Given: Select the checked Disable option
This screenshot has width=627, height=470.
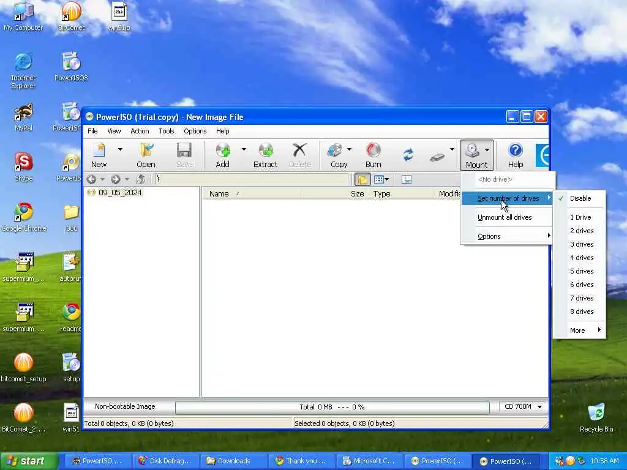Looking at the screenshot, I should click(579, 198).
